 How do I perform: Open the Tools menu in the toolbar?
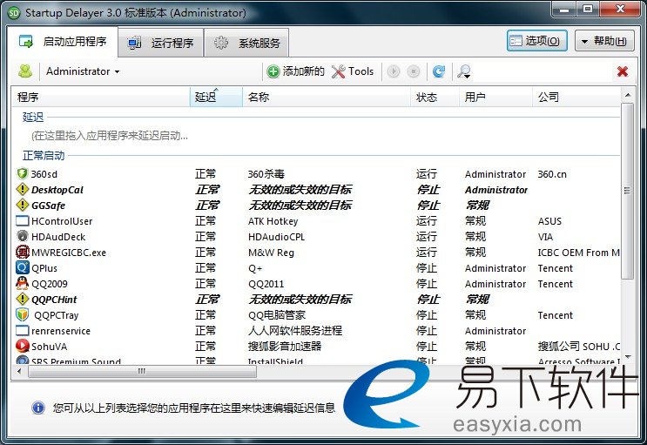[x=353, y=71]
